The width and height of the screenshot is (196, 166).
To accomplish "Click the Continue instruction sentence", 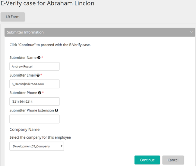I will [x=50, y=45].
